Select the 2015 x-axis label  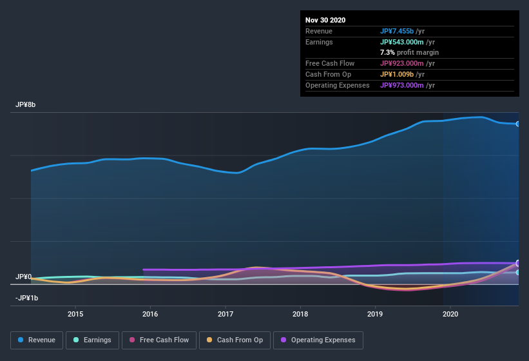[75, 314]
